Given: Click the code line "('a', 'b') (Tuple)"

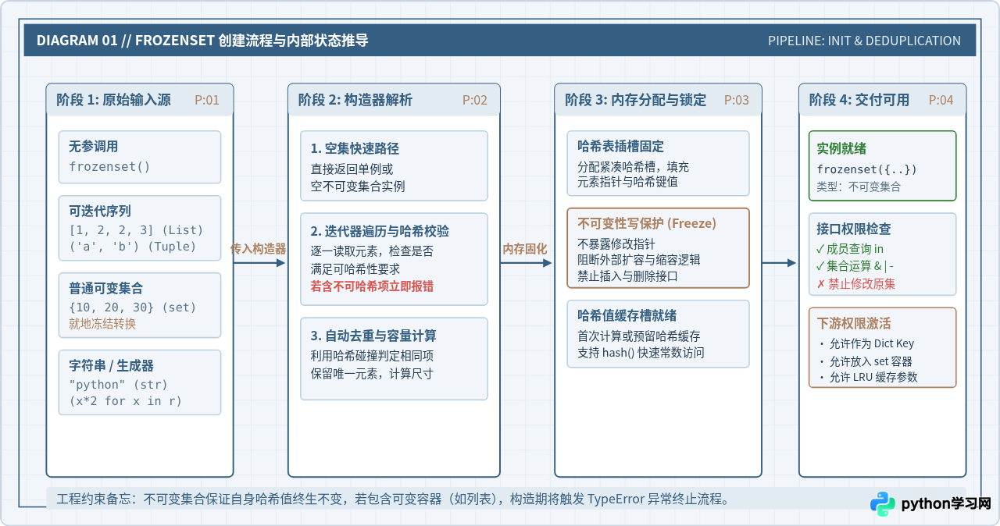Looking at the screenshot, I should pos(133,247).
